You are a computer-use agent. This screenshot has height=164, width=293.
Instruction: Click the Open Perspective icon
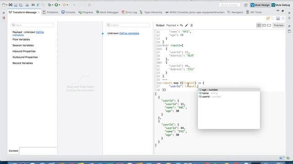point(246,5)
